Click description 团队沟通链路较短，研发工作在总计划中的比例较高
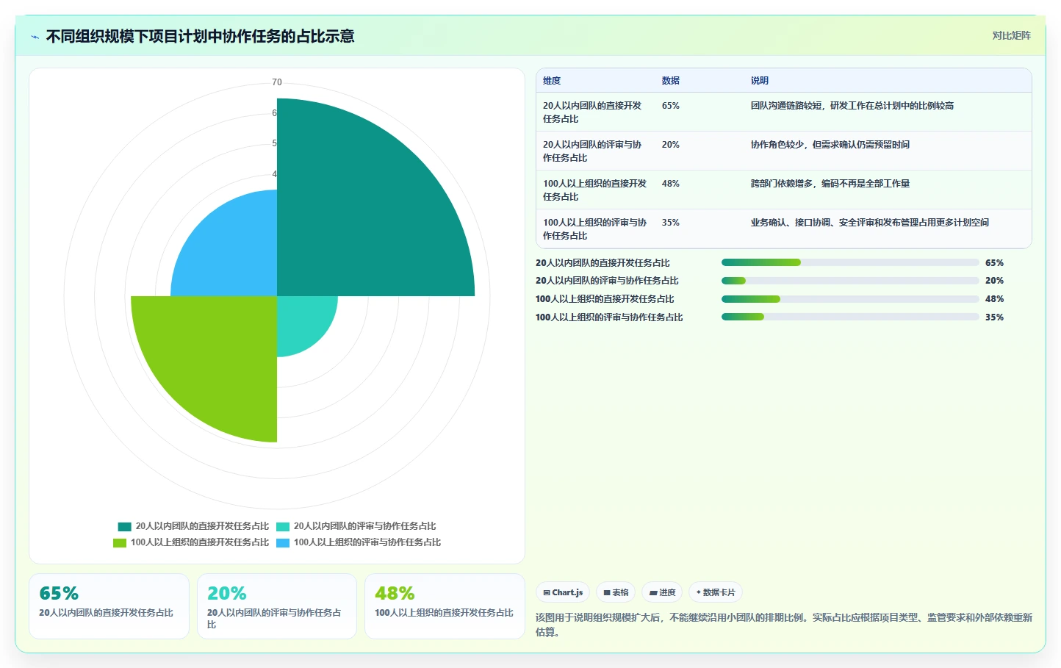This screenshot has height=668, width=1061. [x=852, y=106]
